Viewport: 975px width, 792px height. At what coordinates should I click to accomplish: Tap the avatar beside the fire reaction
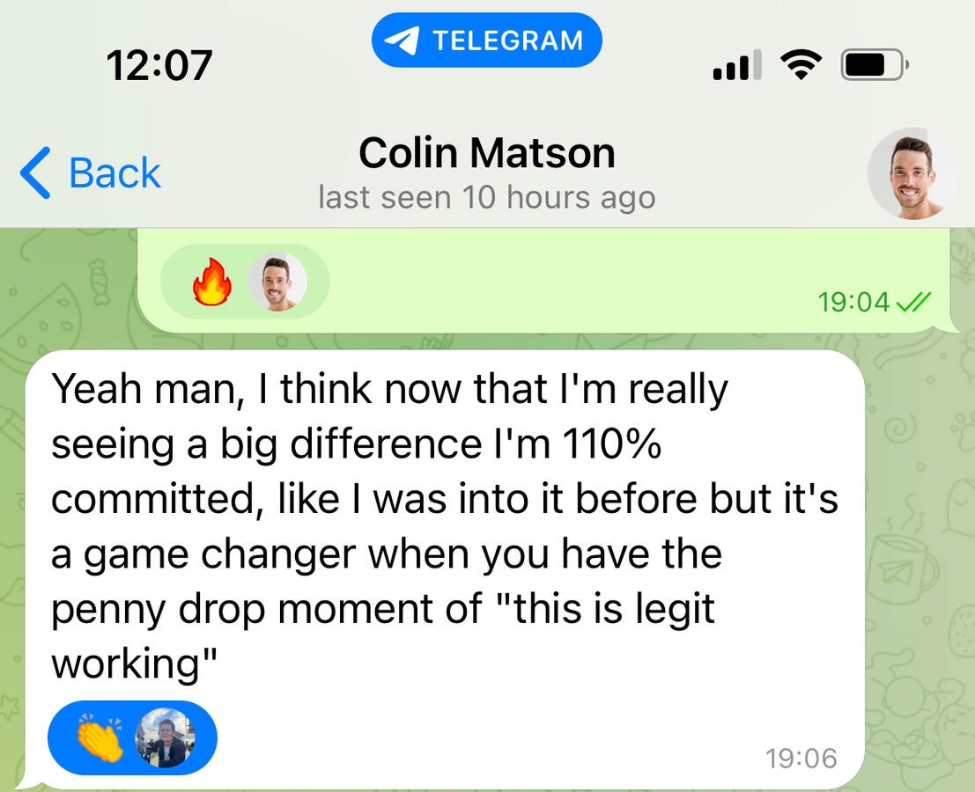277,282
